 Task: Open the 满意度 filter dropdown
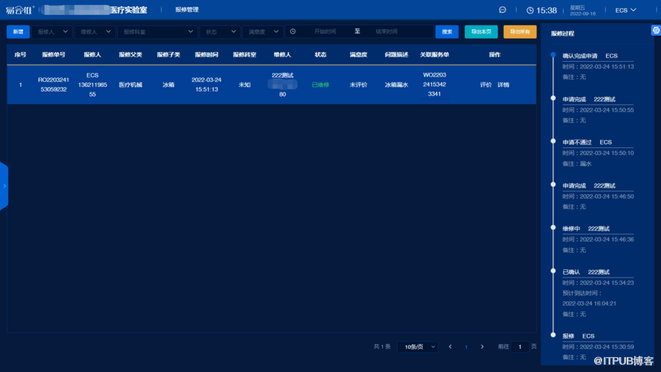262,31
